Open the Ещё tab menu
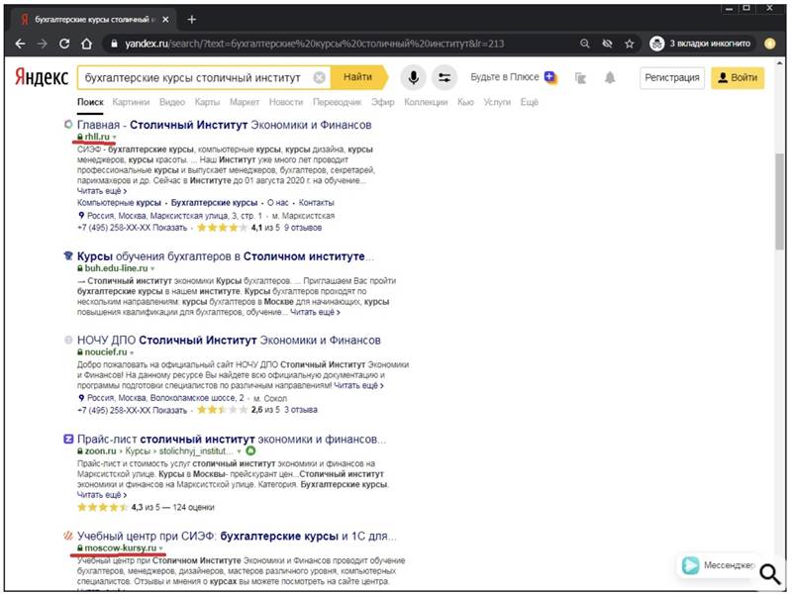 pos(530,102)
